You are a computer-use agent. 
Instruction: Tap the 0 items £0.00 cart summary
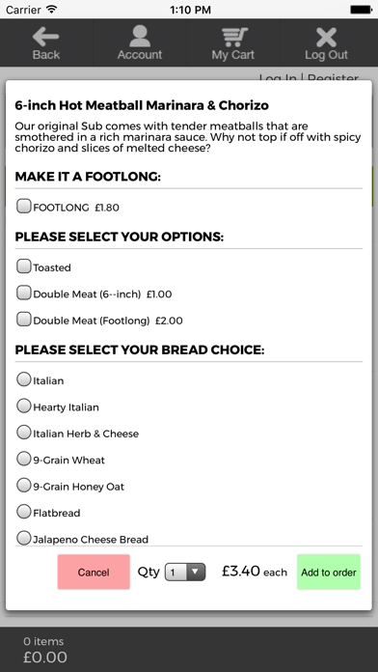pyautogui.click(x=45, y=650)
